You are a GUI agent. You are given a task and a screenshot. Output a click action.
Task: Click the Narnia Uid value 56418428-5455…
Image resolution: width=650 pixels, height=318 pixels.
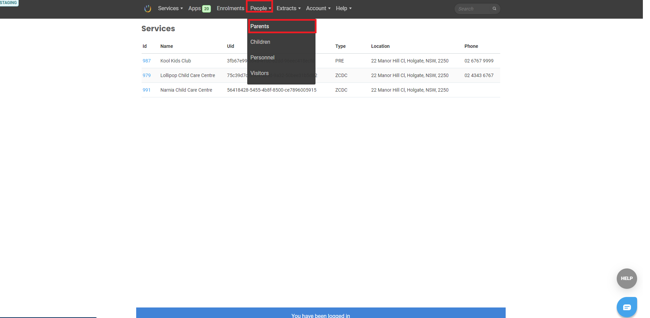coord(272,90)
